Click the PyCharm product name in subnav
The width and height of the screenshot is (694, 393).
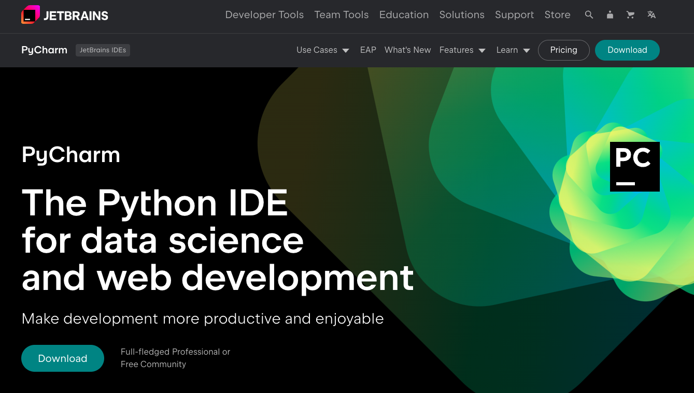click(x=45, y=50)
